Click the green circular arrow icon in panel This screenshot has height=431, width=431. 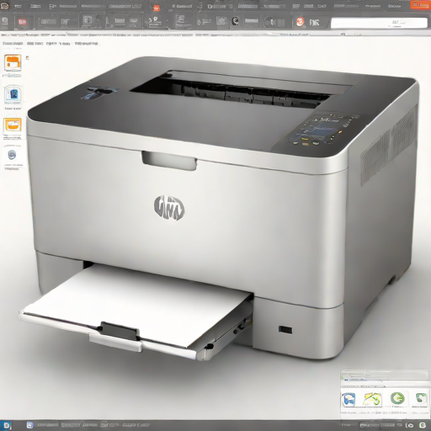[397, 398]
